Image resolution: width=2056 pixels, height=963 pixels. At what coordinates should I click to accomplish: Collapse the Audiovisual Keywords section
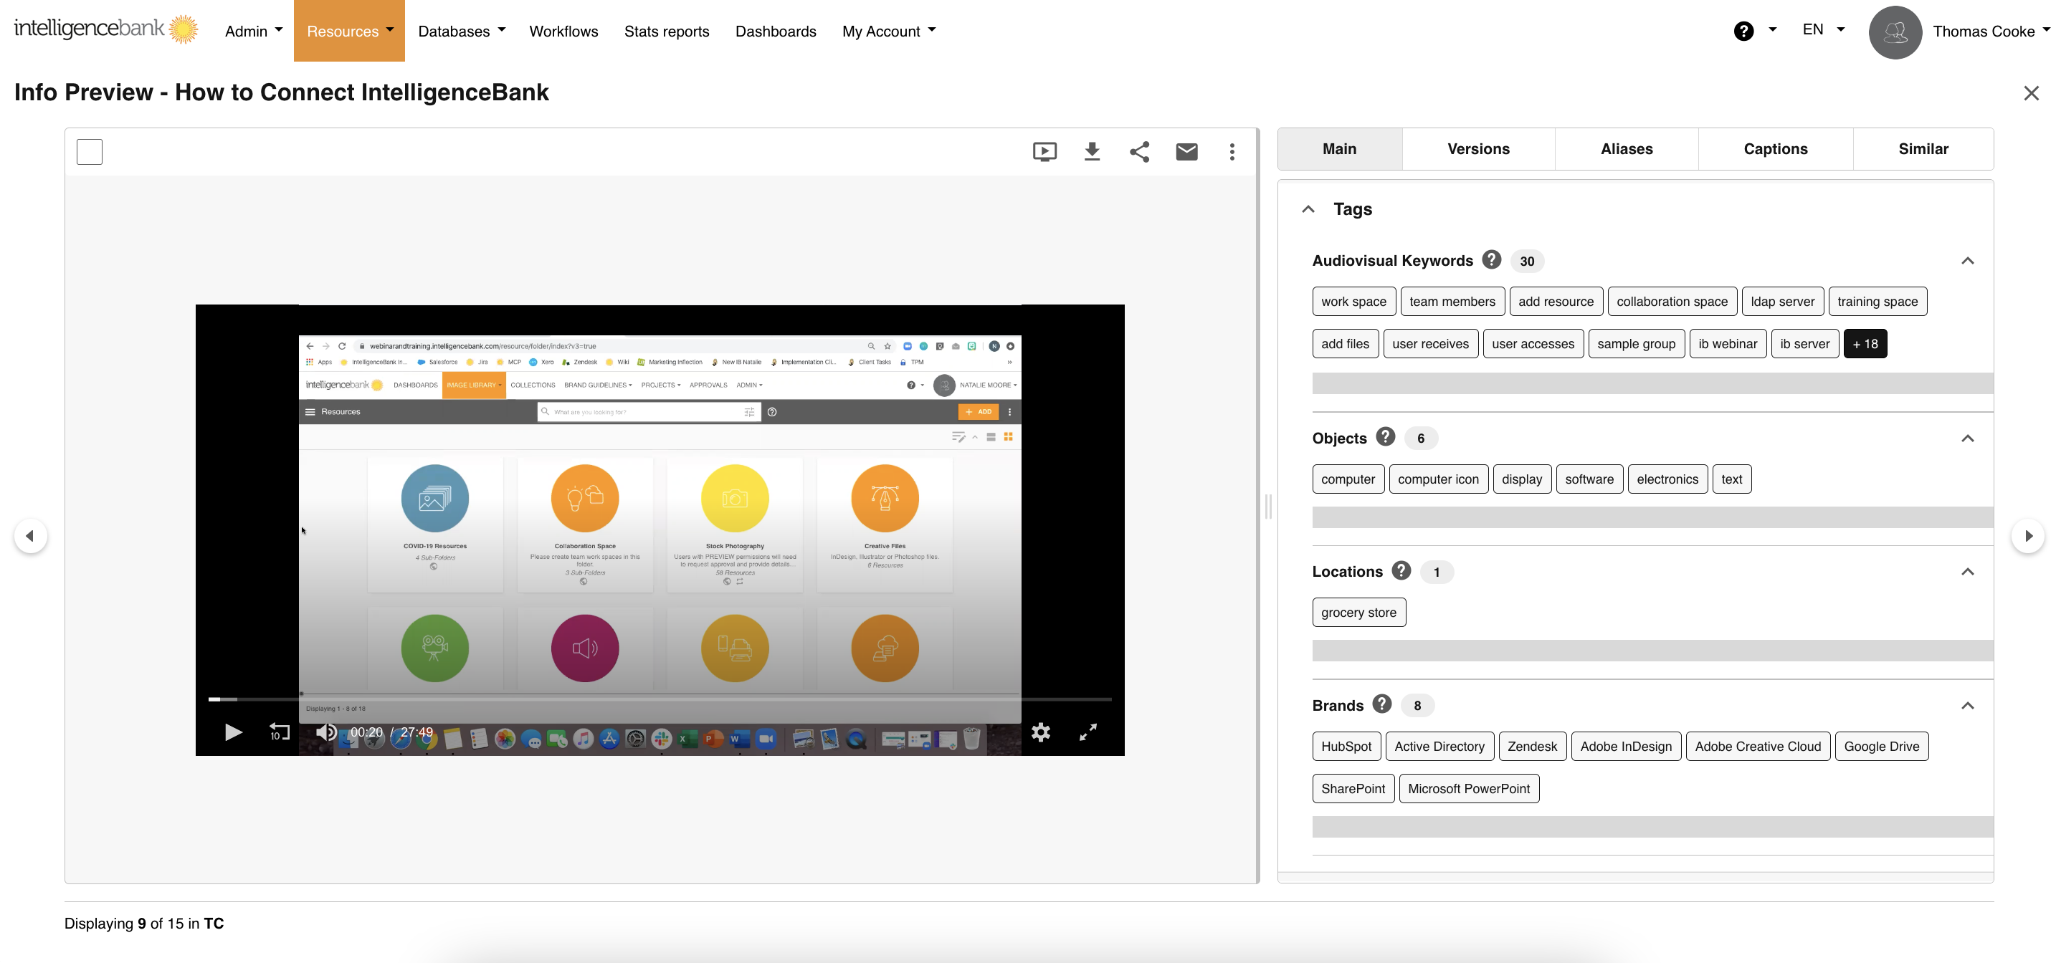tap(1969, 261)
